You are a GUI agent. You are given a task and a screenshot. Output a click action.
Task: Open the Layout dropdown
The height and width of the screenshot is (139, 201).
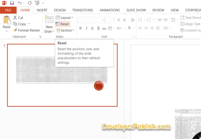pyautogui.click(x=64, y=18)
